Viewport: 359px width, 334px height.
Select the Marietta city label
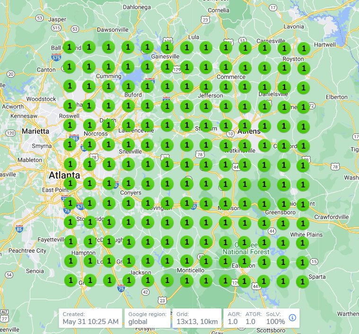[x=35, y=131]
